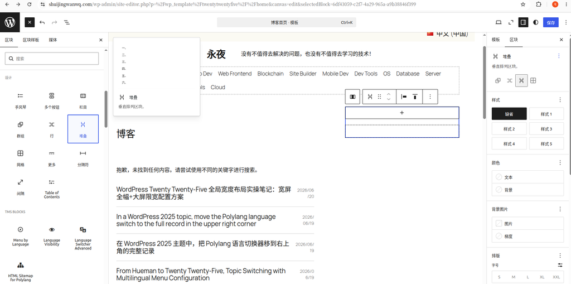The image size is (571, 284).
Task: Open the justify items left alignment control
Action: pos(404,97)
